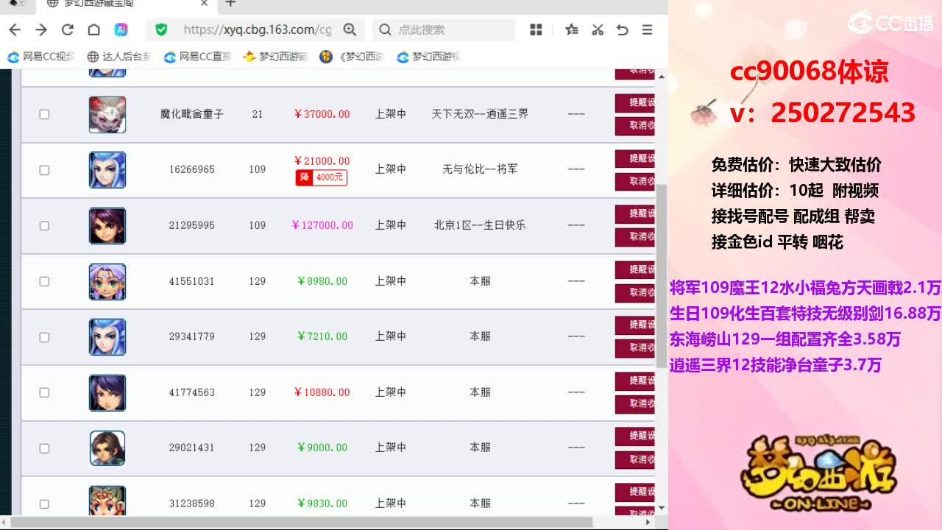Open the browser home page
Image resolution: width=942 pixels, height=530 pixels.
click(x=93, y=29)
